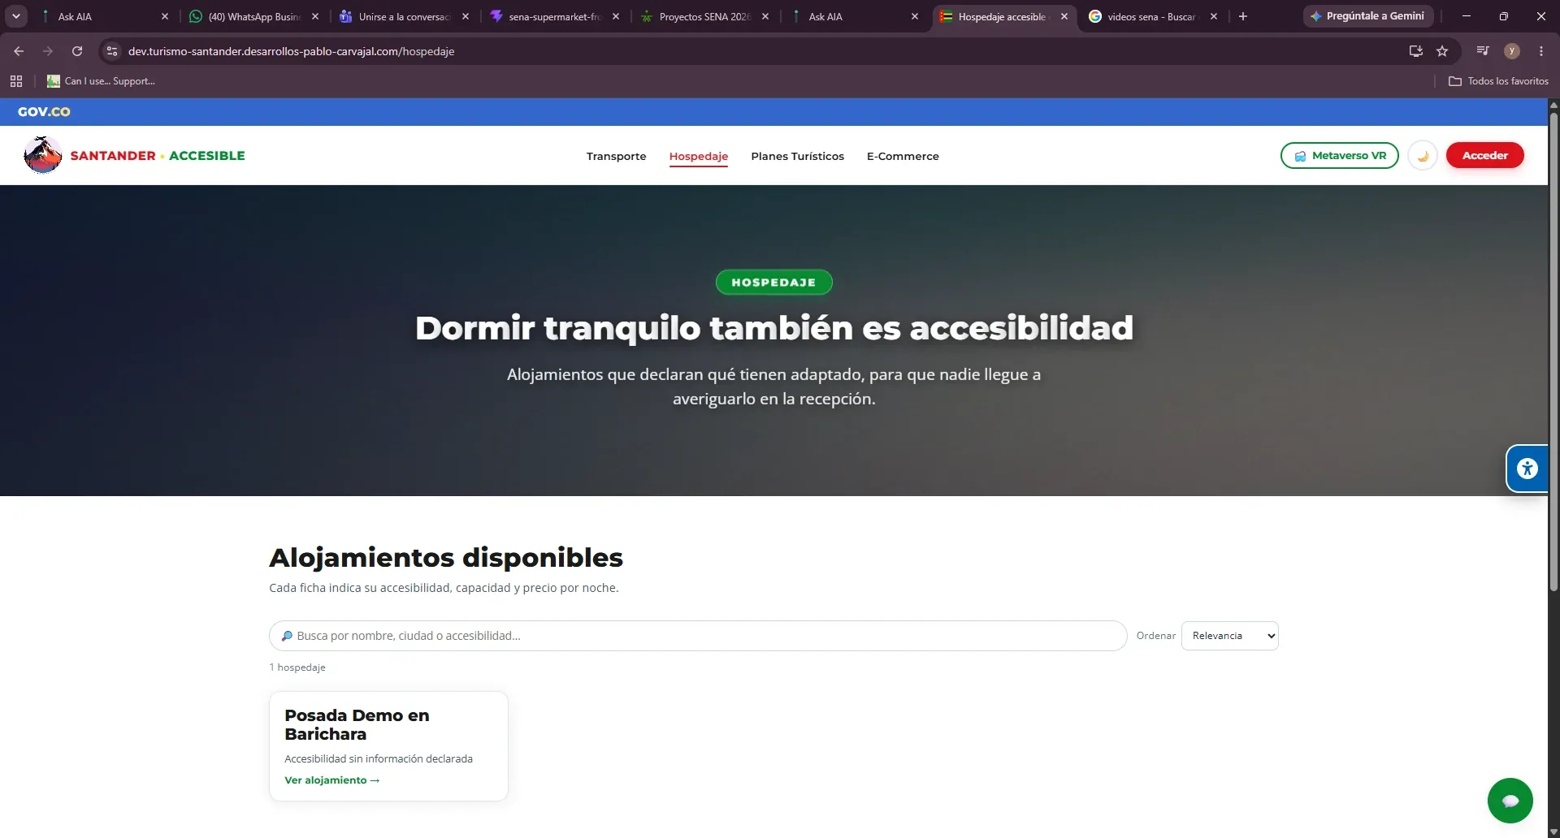Bookmark this page with star icon
The image size is (1560, 838).
click(1442, 51)
